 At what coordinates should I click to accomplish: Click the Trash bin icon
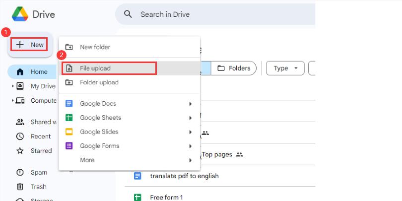[20, 187]
